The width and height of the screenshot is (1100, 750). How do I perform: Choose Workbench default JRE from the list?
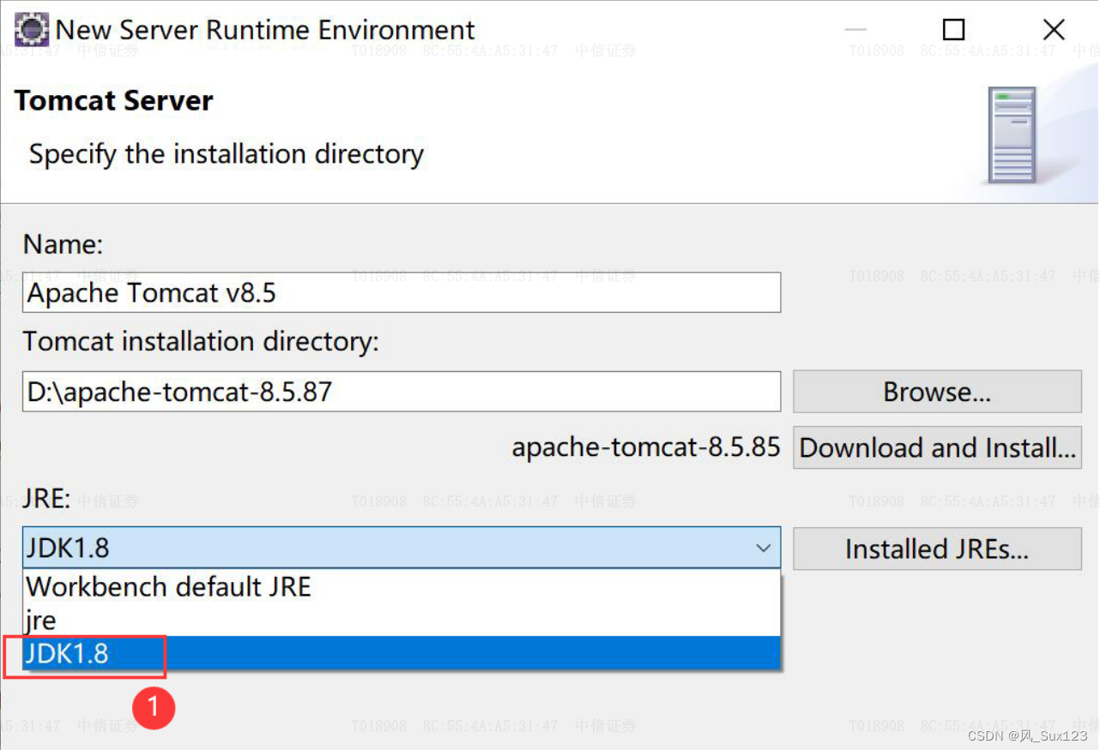(402, 587)
